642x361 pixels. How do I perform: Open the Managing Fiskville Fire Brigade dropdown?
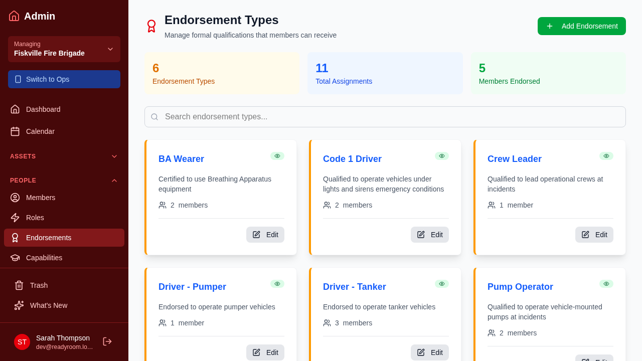point(64,49)
